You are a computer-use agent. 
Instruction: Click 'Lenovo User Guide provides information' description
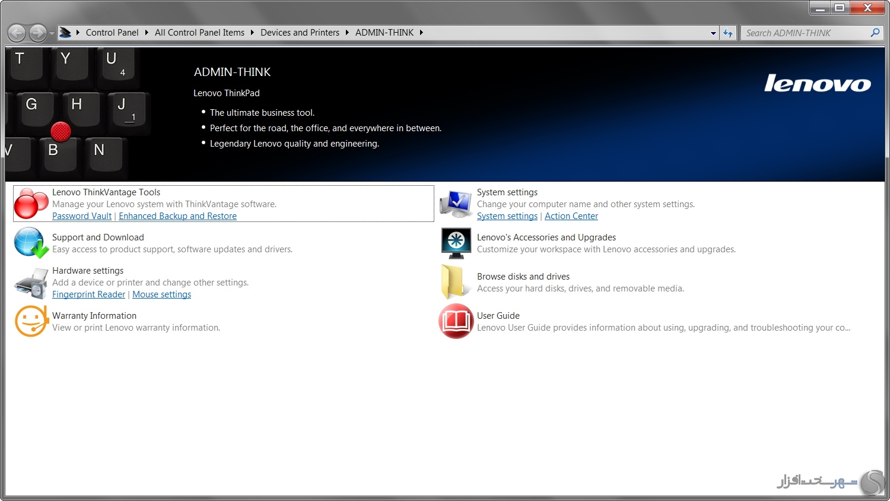pos(663,328)
